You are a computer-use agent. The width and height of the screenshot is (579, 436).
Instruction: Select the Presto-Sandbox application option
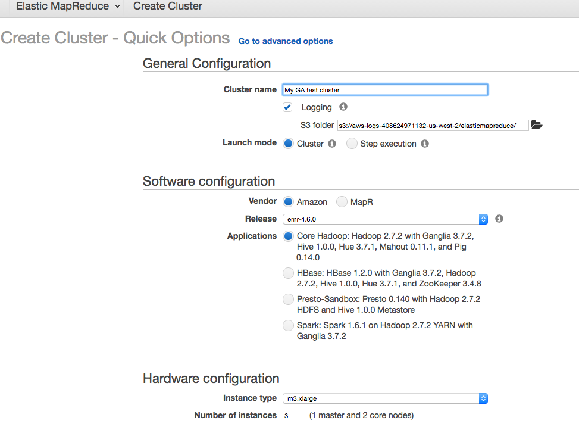click(x=288, y=299)
